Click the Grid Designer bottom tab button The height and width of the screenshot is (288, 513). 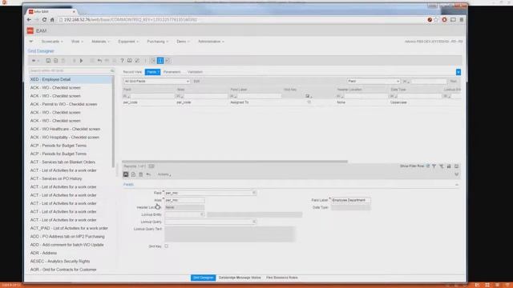coord(203,278)
